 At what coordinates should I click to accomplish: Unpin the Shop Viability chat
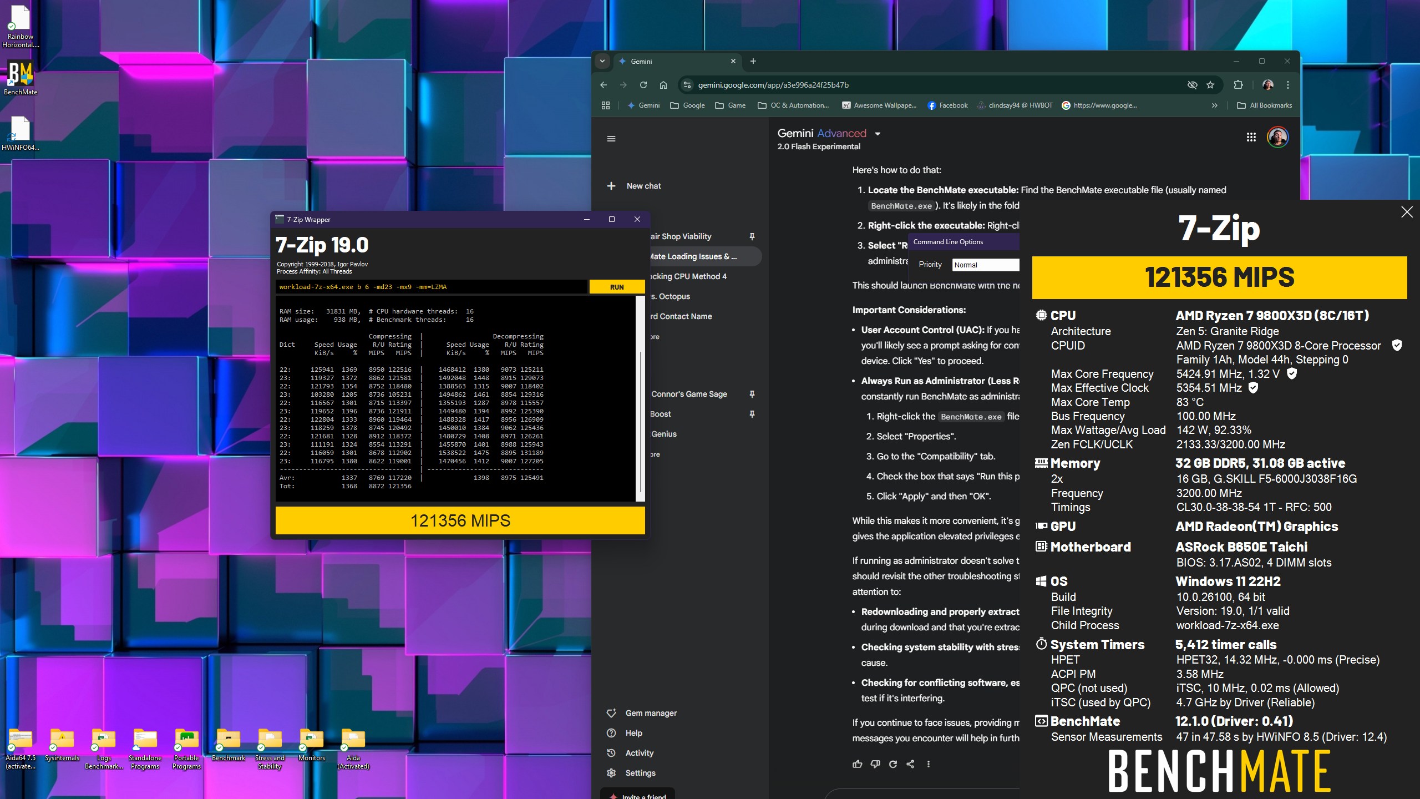752,236
